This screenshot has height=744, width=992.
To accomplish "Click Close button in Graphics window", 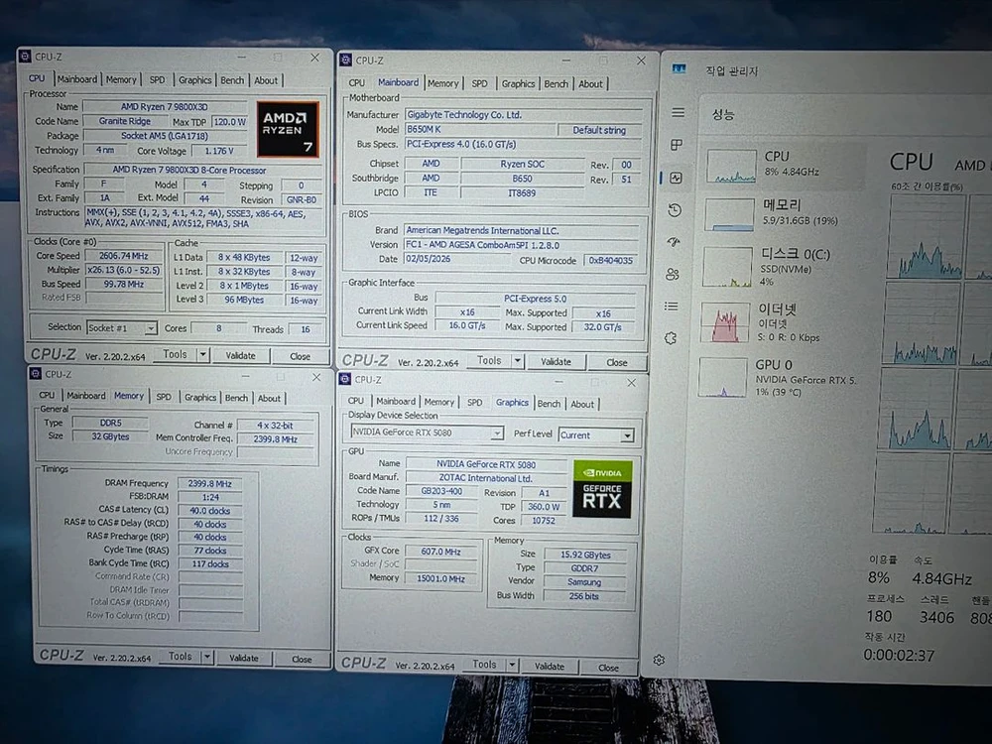I will (609, 668).
